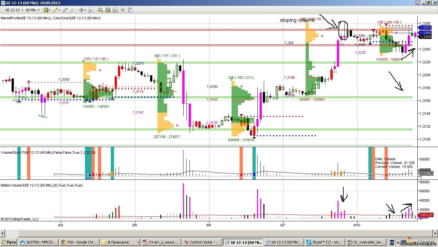The height and width of the screenshot is (247, 438).
Task: Click the horizontal scrollbar left arrow
Action: click(3, 233)
